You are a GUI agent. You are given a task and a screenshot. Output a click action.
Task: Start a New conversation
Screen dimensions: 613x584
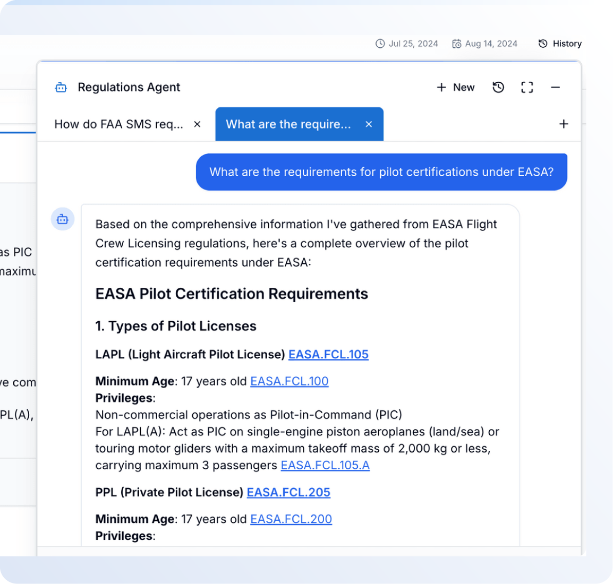pyautogui.click(x=455, y=88)
